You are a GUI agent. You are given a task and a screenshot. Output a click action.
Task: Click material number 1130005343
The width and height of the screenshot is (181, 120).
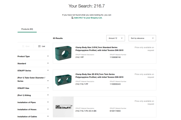115,84
